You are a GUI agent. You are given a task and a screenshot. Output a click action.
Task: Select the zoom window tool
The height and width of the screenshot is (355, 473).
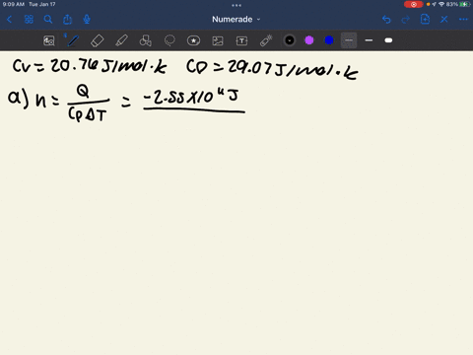(x=49, y=40)
